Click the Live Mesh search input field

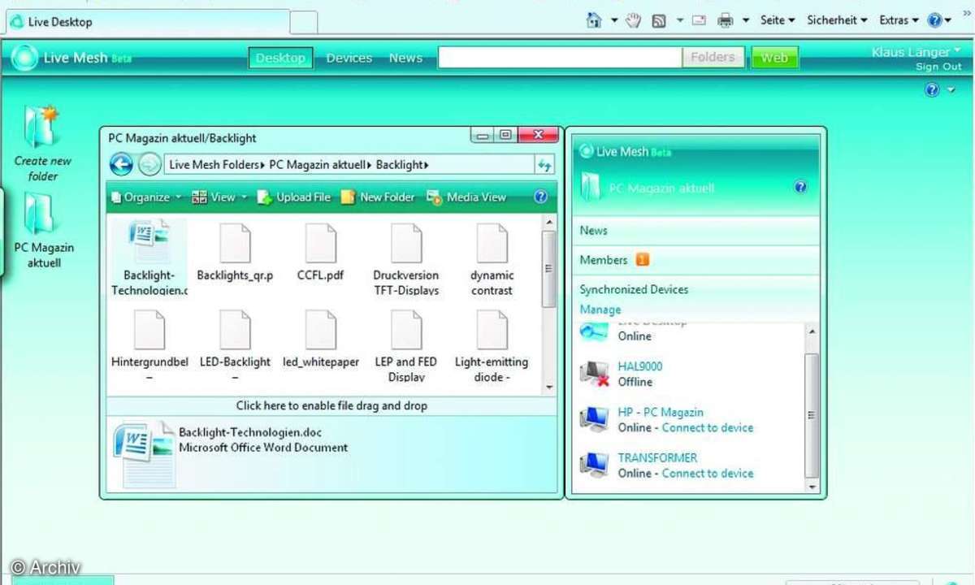coord(561,57)
